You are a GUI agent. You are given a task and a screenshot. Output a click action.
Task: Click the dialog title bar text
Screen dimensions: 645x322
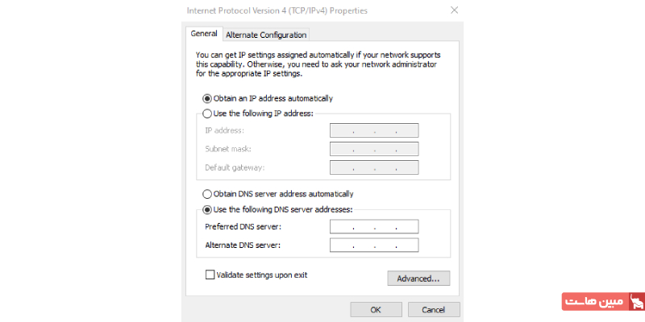click(x=277, y=11)
